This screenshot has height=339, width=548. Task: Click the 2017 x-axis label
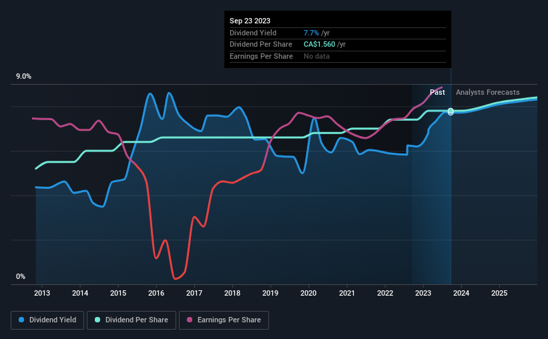point(194,293)
